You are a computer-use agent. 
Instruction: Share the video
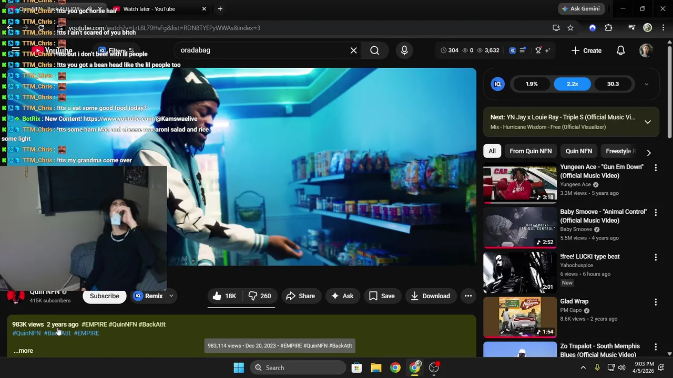[x=301, y=296]
